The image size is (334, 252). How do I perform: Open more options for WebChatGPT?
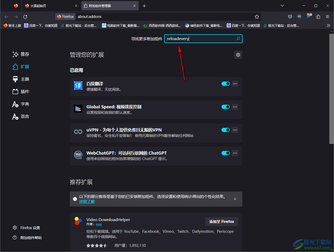[235, 153]
